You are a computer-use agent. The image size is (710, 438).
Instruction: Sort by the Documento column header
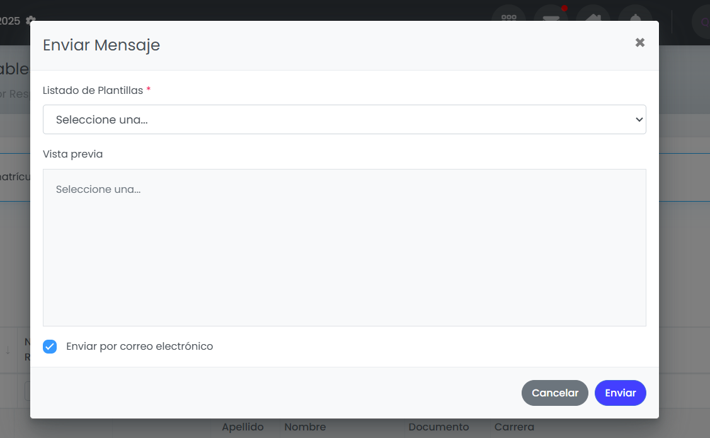tap(438, 427)
